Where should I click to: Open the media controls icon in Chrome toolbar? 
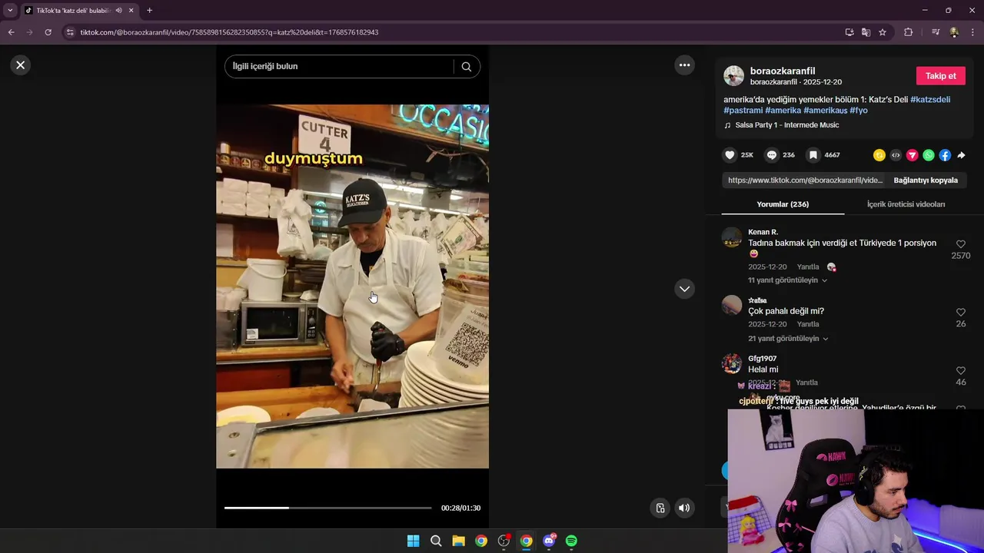[x=936, y=32]
